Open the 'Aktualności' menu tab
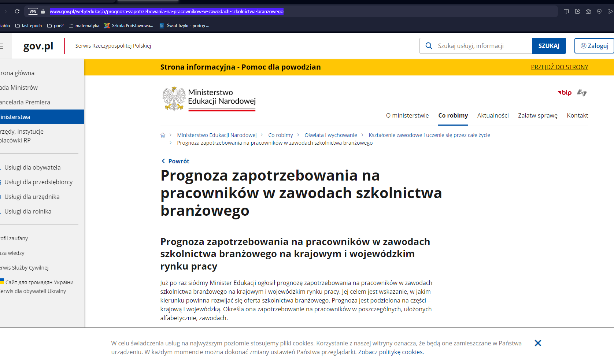Viewport: 614px width, 356px height. coord(493,115)
